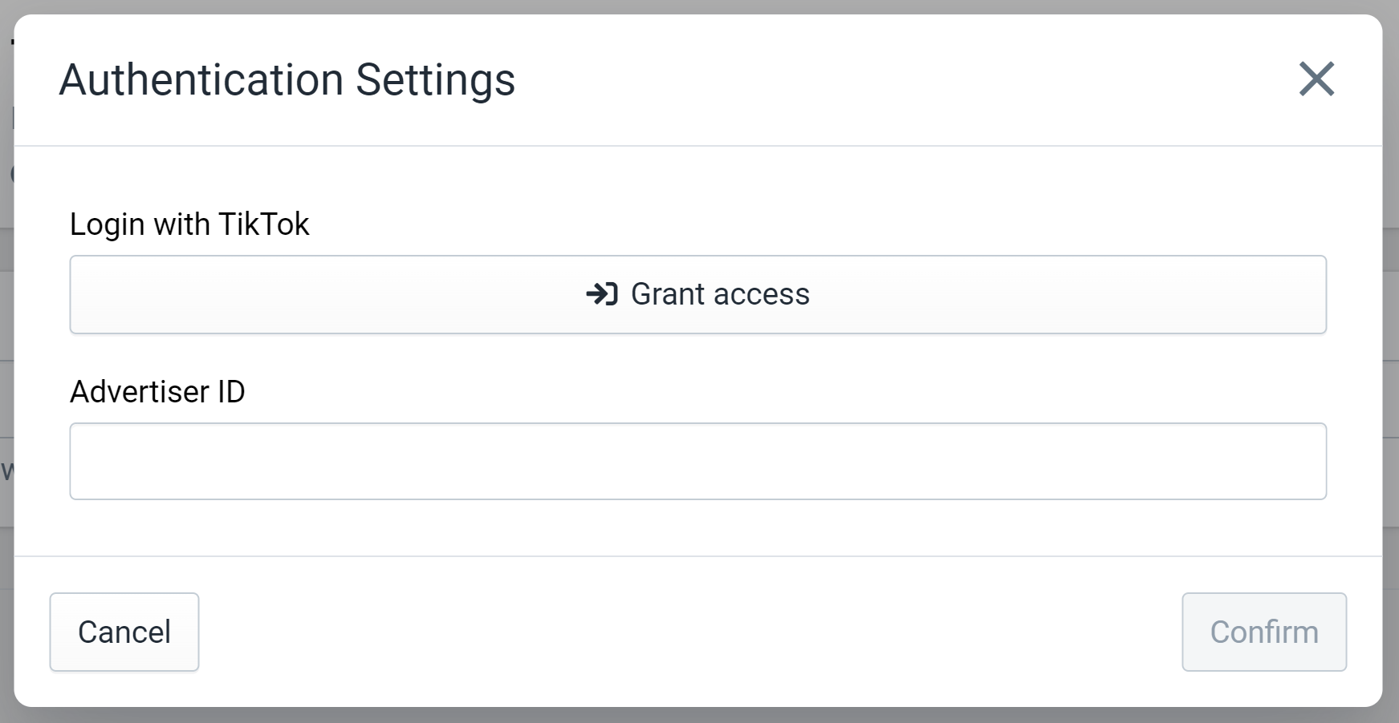This screenshot has width=1399, height=723.
Task: Click empty footer space between Cancel and Confirm
Action: point(690,632)
